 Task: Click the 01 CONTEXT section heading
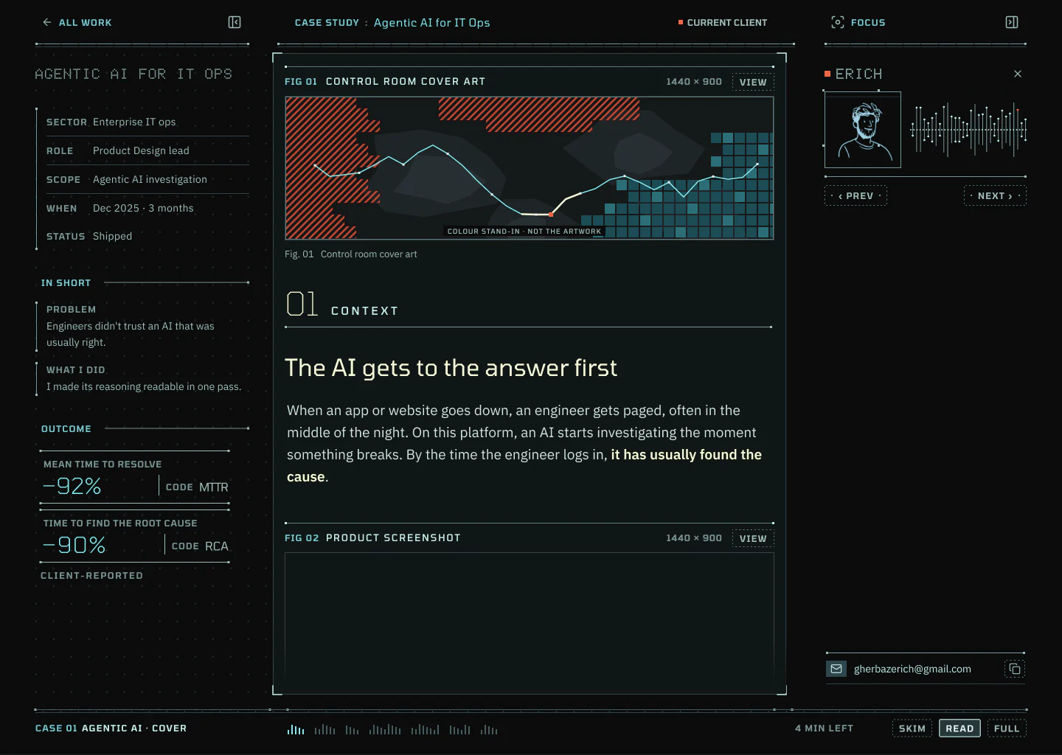343,305
